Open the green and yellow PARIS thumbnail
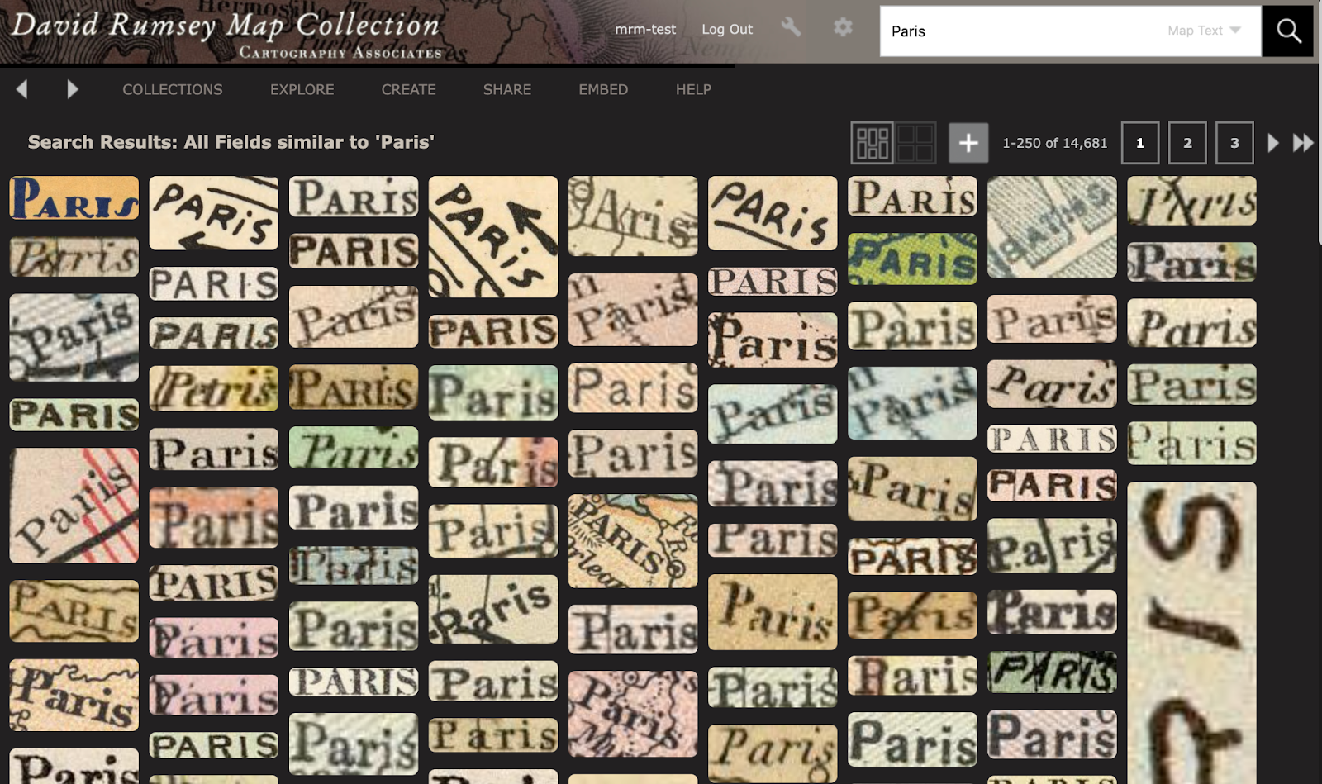Screen dimensions: 1322x784 [x=912, y=259]
